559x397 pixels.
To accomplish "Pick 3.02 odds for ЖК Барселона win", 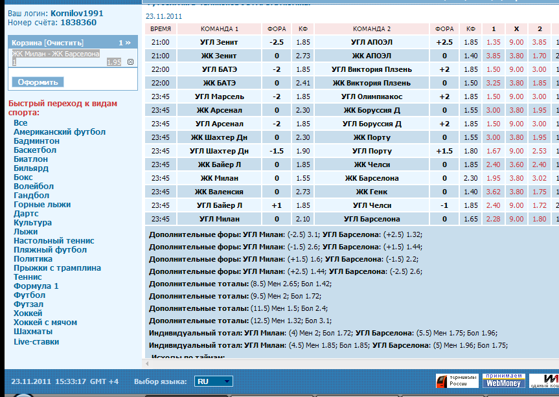I will coord(540,178).
